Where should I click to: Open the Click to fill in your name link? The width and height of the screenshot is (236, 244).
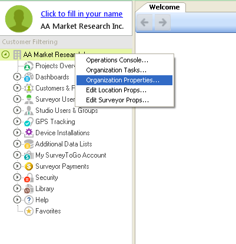coord(82,14)
